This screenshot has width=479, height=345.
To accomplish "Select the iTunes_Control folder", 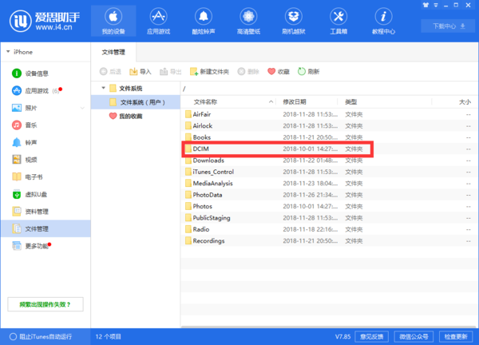I will tap(329, 172).
